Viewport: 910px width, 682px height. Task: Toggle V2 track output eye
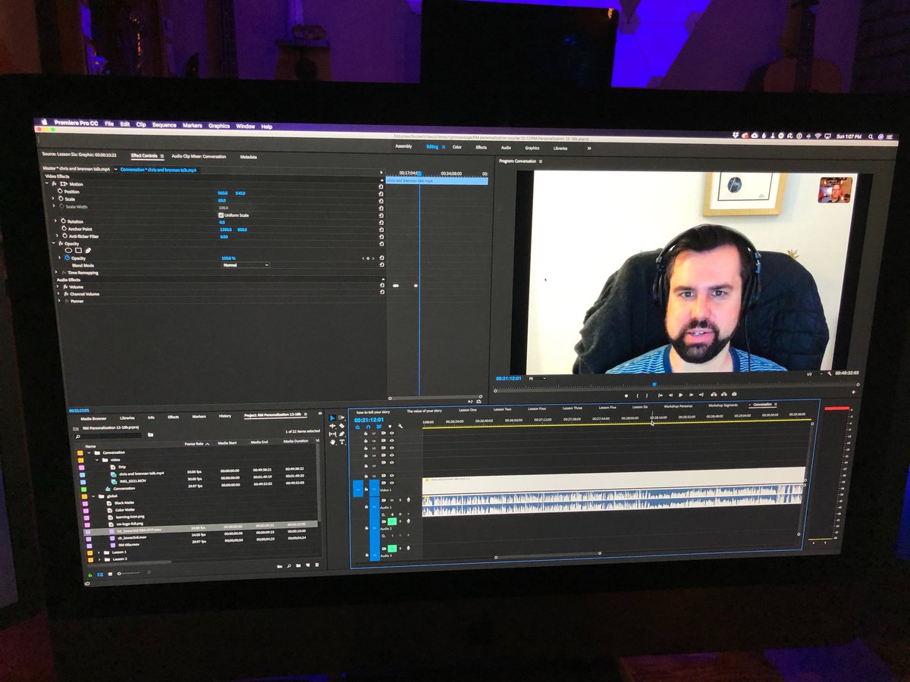point(392,475)
